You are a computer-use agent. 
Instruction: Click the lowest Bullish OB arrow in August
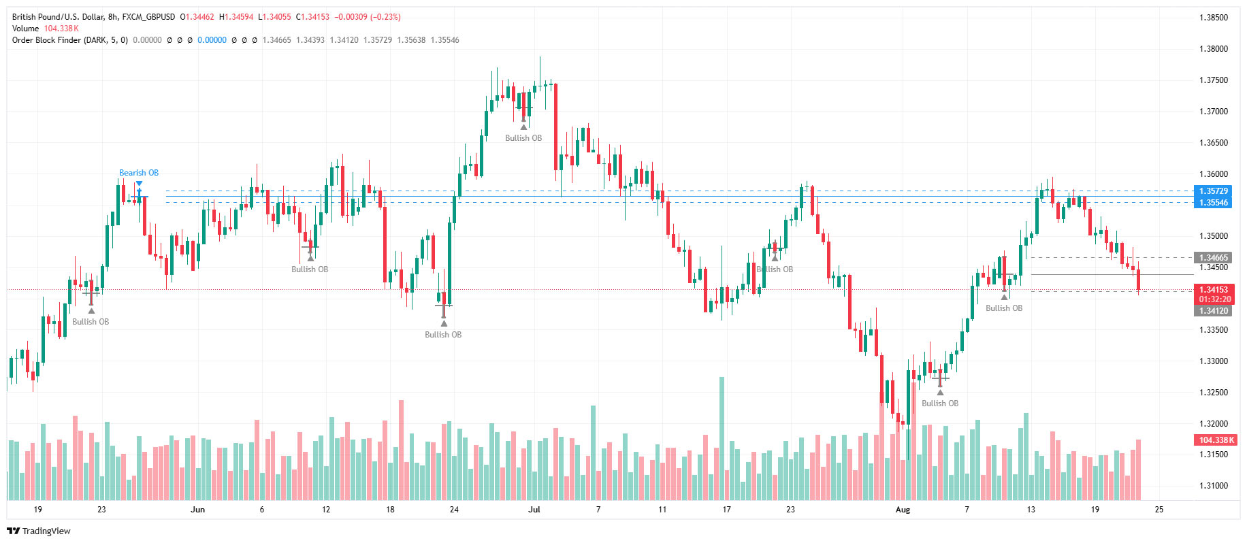pos(940,392)
